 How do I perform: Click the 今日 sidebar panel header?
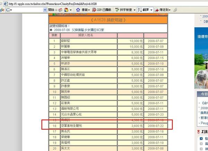202,94
